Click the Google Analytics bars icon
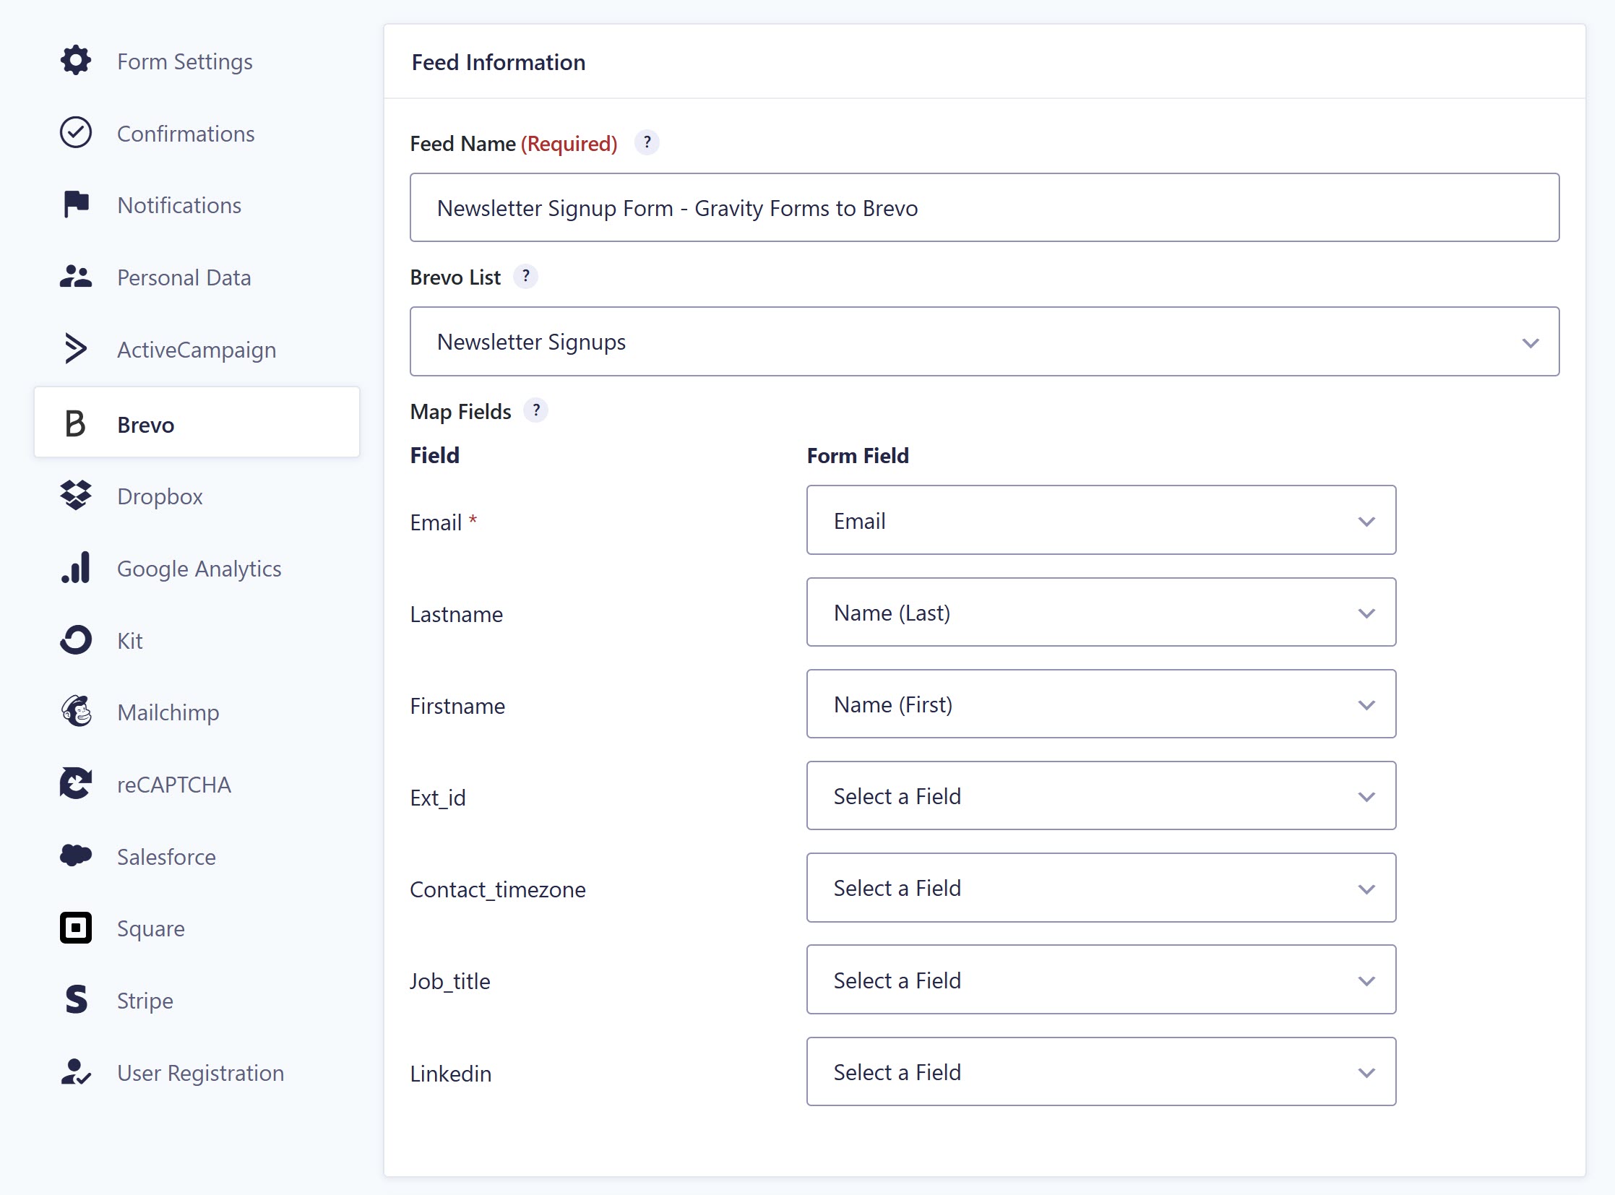This screenshot has width=1615, height=1195. [75, 568]
